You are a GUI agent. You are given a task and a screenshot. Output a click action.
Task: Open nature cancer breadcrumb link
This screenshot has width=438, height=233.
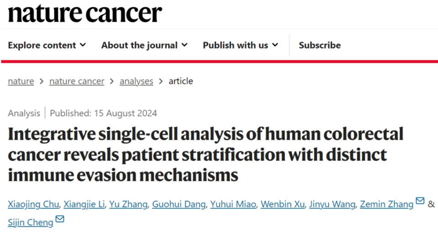pos(77,81)
